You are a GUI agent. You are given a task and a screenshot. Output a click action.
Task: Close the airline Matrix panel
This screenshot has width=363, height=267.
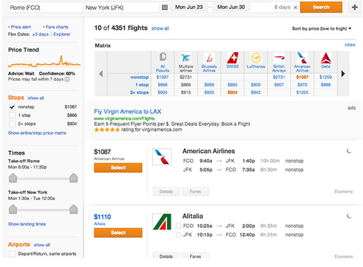tap(350, 45)
